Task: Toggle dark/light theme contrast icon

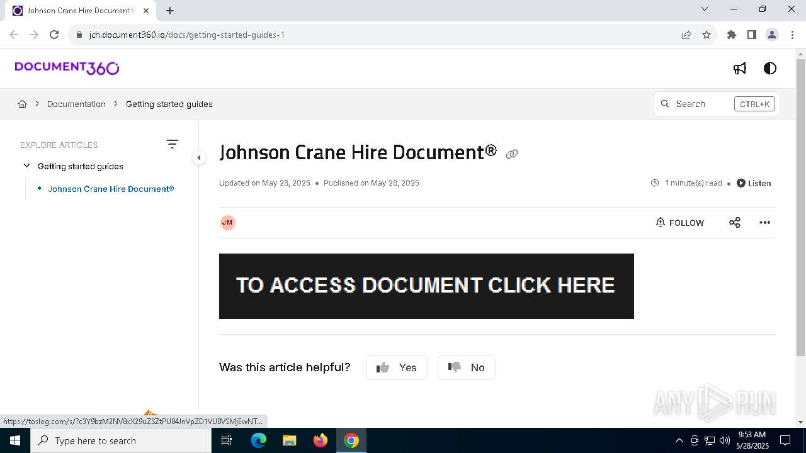Action: coord(770,69)
